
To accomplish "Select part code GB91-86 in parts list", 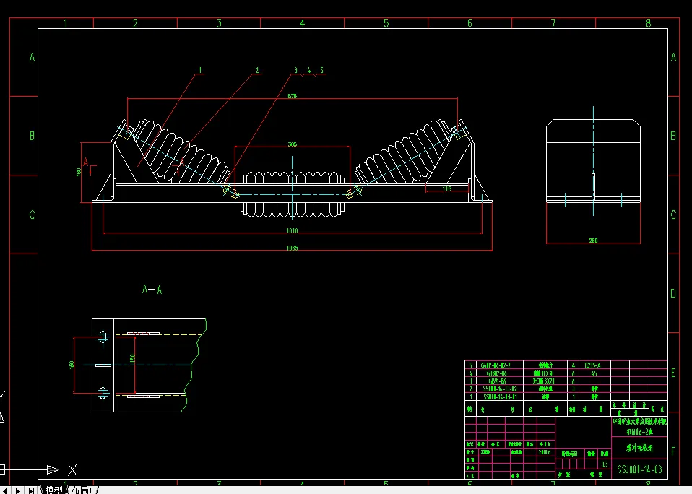I will pyautogui.click(x=497, y=381).
